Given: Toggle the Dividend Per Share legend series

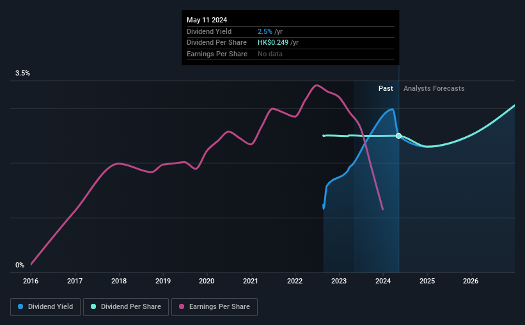Looking at the screenshot, I should (x=126, y=307).
